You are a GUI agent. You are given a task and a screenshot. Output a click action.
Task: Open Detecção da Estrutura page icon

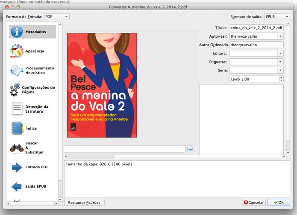[x=17, y=109]
